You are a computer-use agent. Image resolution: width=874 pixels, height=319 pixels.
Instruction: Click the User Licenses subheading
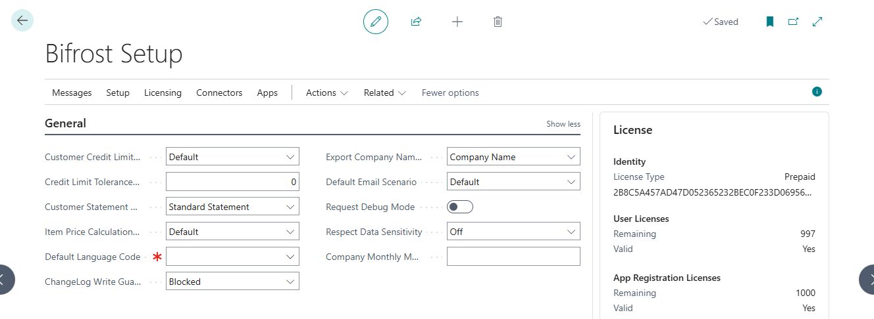[641, 219]
